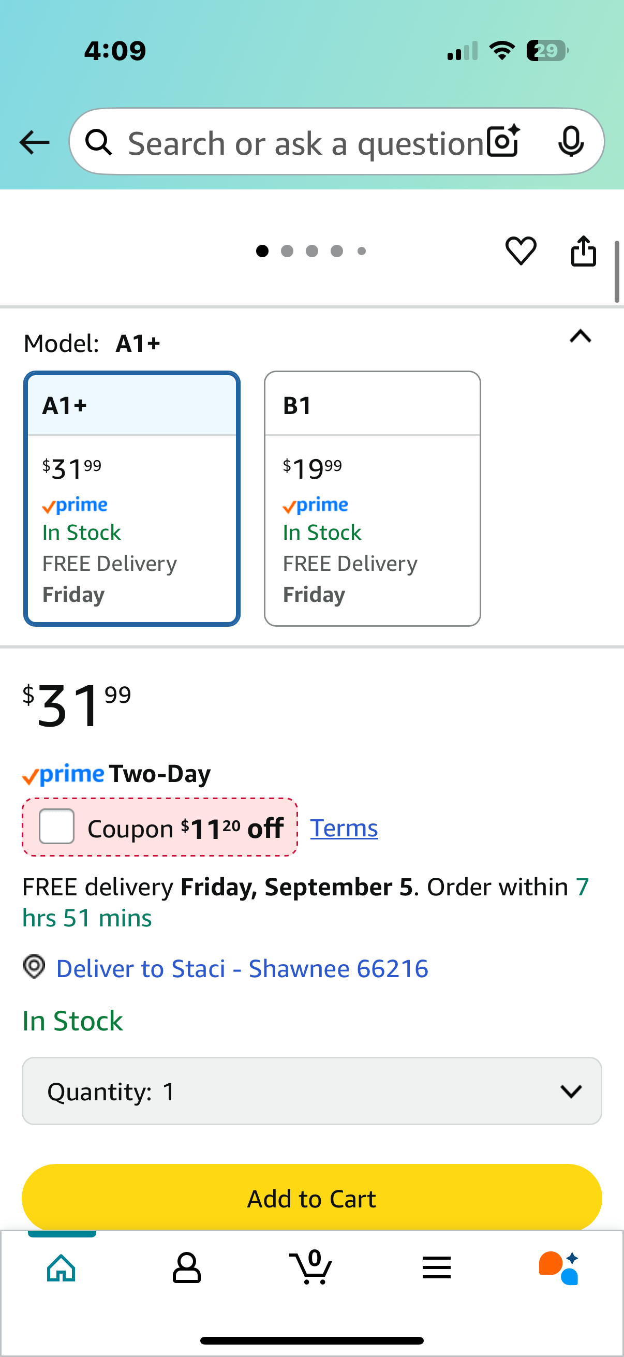Add the item to cart
This screenshot has height=1357, width=624.
point(311,1198)
